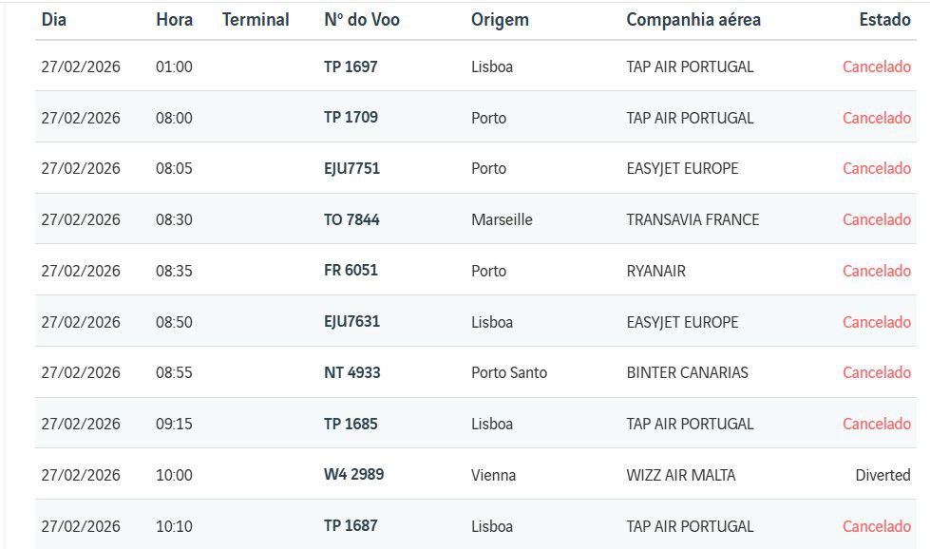Click the TRANSAVIA FRANCE airline name

693,219
